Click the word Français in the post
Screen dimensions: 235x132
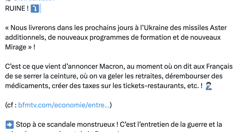[218, 66]
